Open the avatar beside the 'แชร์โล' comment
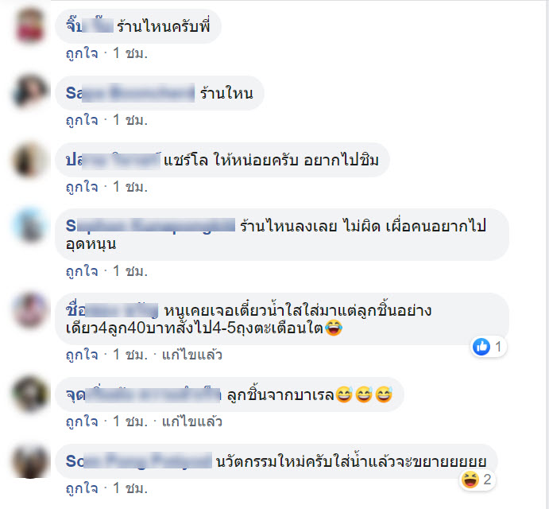Screen dimensions: 549x509 pos(29,159)
